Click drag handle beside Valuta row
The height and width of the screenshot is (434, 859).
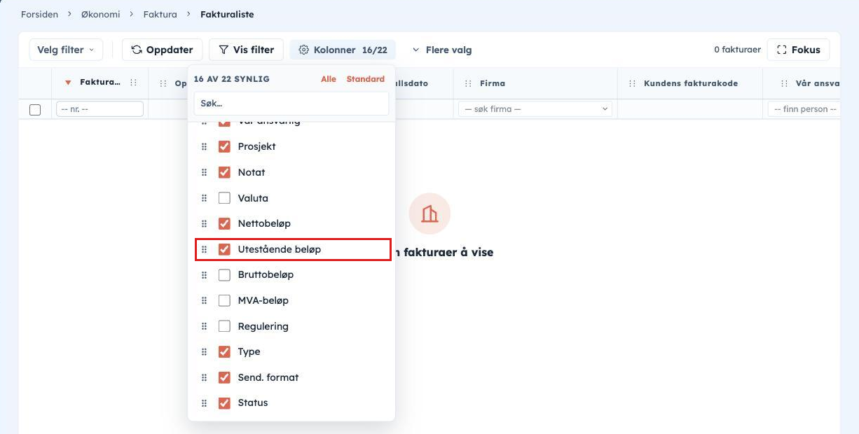[205, 198]
